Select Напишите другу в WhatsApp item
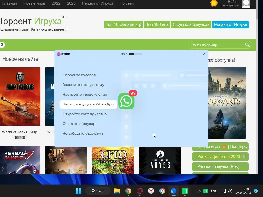263x197 pixels. click(x=88, y=104)
